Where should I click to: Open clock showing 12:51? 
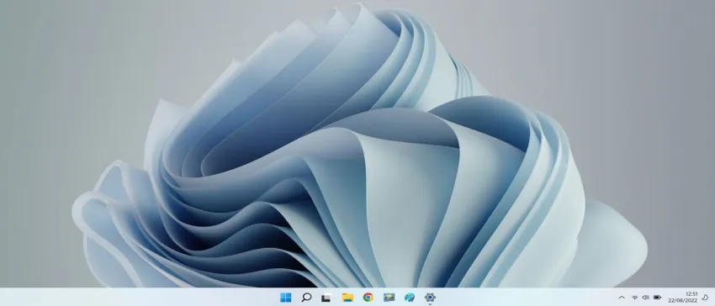(x=691, y=294)
